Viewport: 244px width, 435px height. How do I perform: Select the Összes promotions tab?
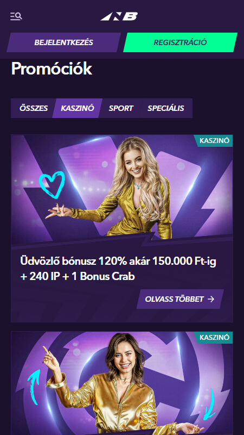coord(34,108)
